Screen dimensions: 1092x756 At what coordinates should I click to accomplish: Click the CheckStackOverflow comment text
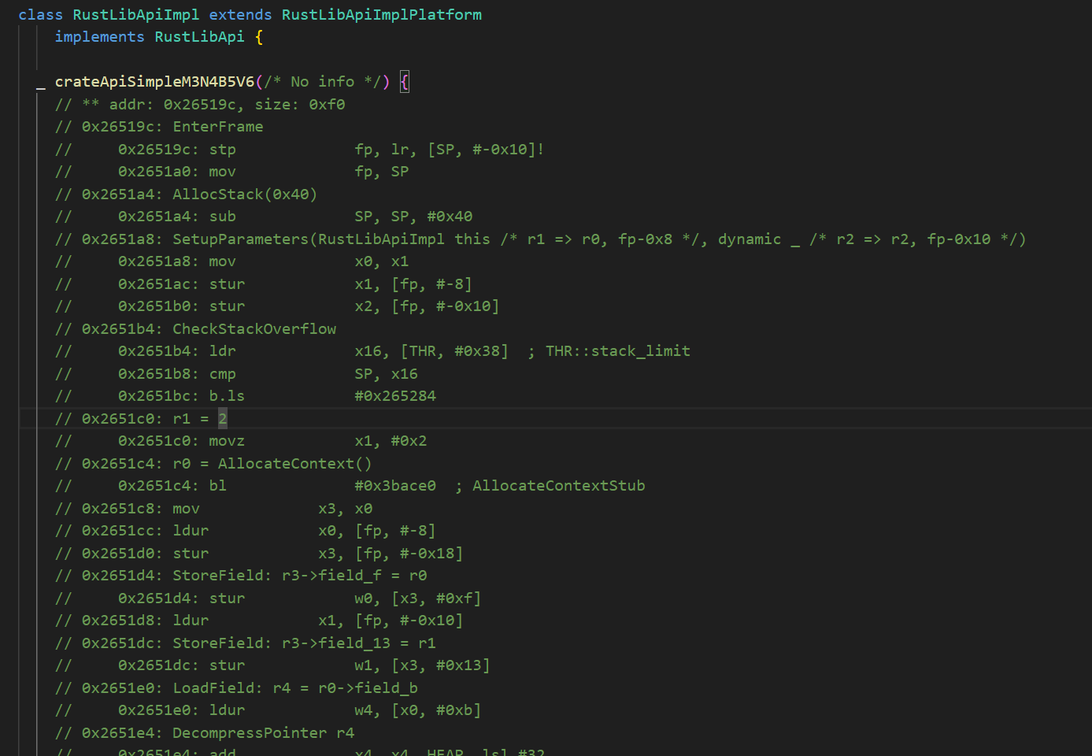coord(254,329)
